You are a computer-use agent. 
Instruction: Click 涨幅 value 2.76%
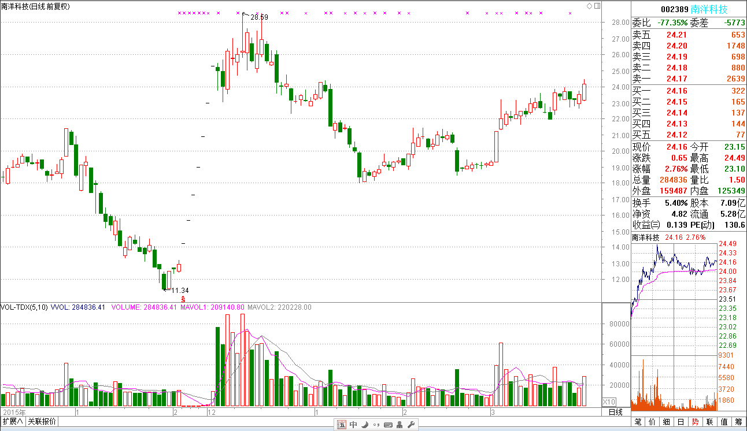point(676,169)
